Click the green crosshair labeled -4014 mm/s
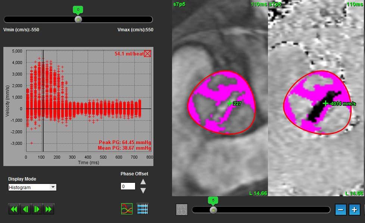Screen dimensions: 365x223 325,103
